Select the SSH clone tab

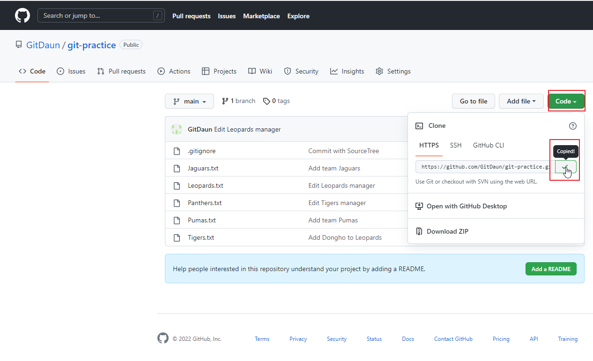tap(456, 145)
